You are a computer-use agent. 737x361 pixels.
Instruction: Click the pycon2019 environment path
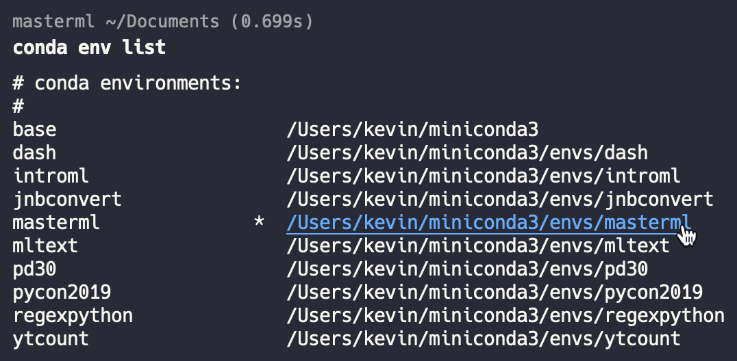pos(495,292)
